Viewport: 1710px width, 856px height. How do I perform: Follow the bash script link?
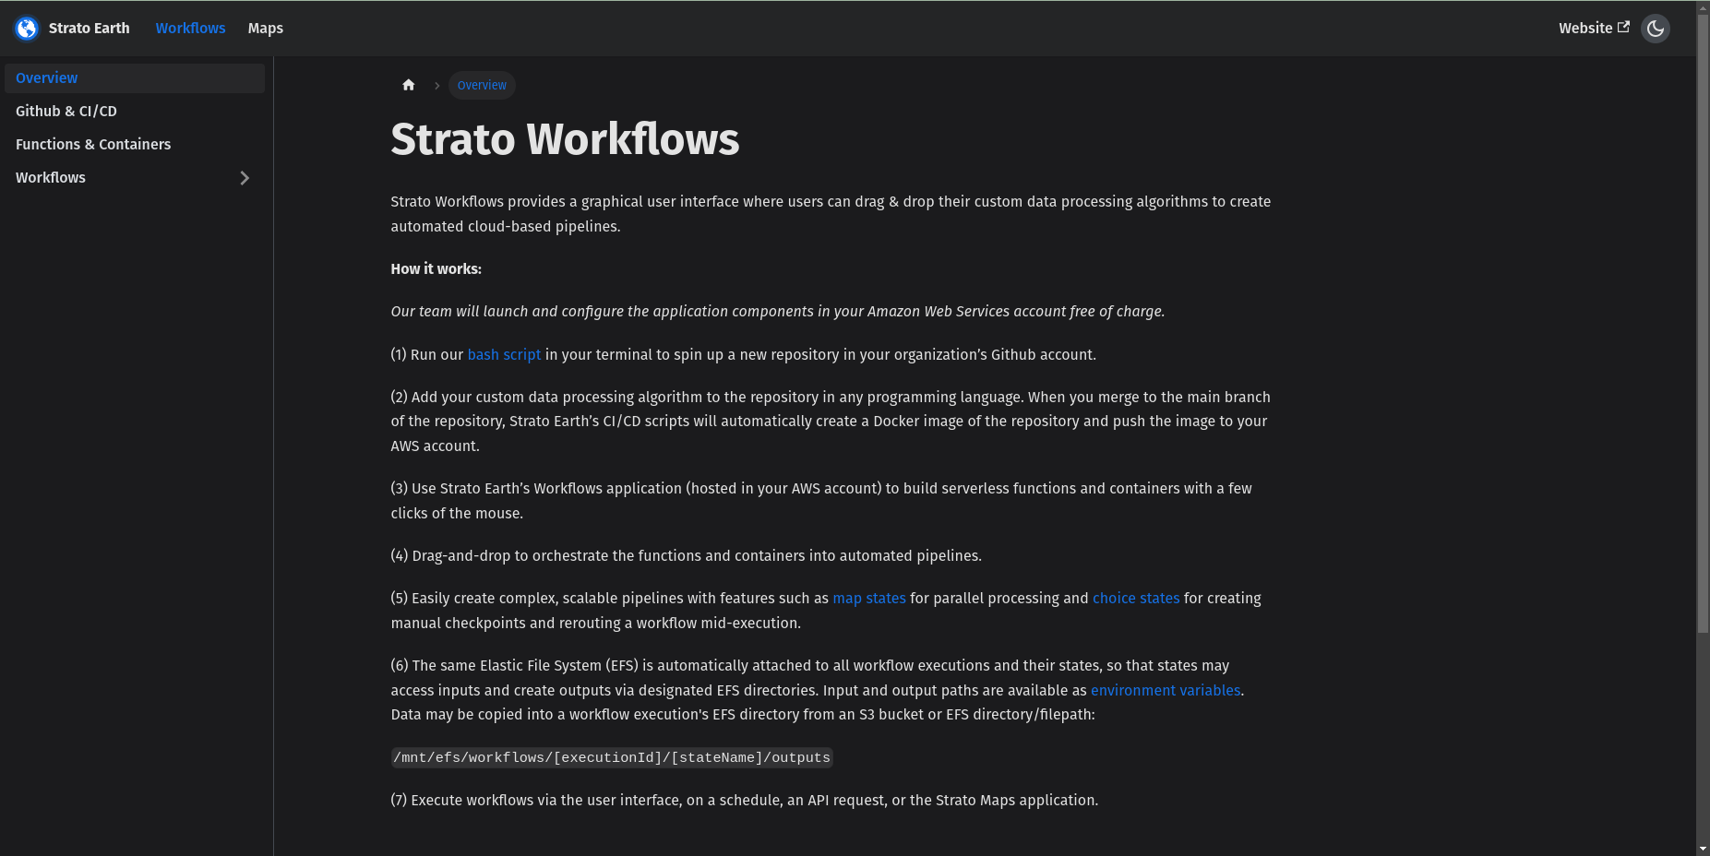[x=504, y=355]
